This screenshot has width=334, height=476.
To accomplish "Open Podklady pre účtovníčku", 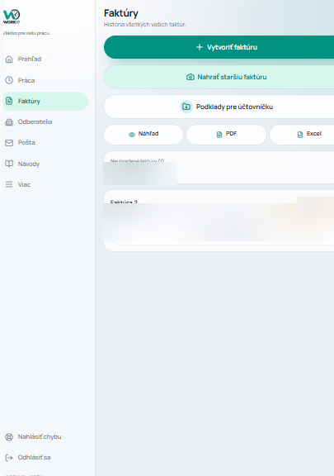I will [219, 107].
